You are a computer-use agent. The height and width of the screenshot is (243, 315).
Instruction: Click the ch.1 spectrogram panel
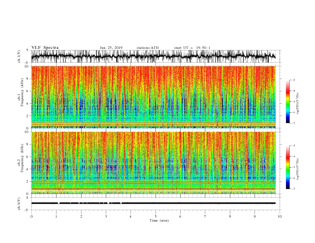click(153, 97)
